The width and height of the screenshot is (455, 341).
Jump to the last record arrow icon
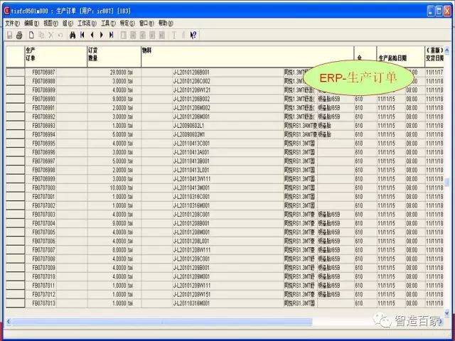pyautogui.click(x=111, y=35)
